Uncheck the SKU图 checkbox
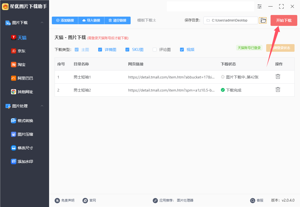The height and width of the screenshot is (207, 300). coord(127,50)
